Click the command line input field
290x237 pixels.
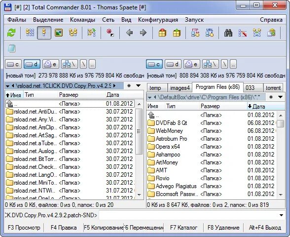click(188, 215)
